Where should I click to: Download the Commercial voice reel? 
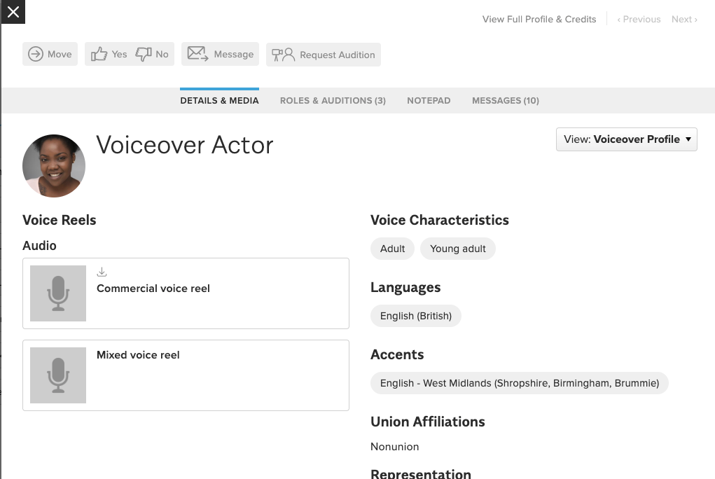(102, 272)
